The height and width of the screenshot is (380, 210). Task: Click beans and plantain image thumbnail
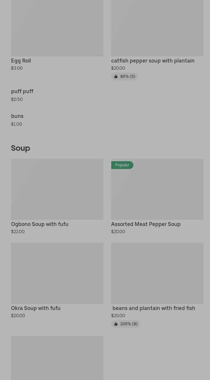pyautogui.click(x=157, y=273)
